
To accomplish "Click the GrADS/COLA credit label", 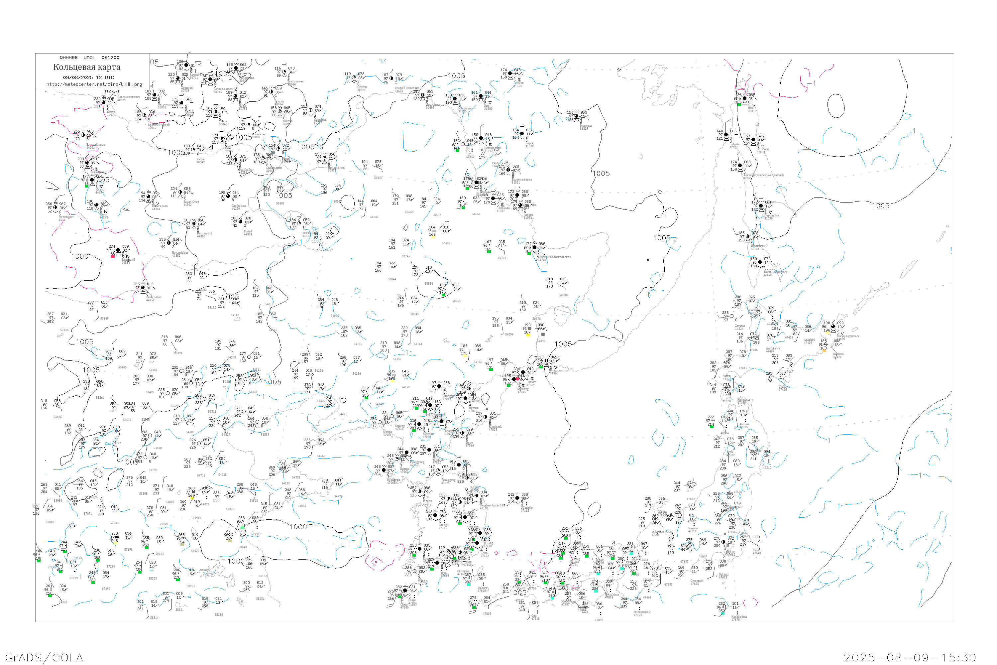I will coord(44,657).
